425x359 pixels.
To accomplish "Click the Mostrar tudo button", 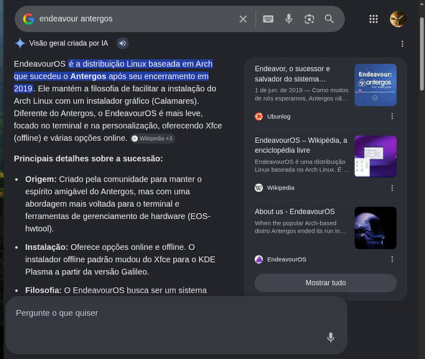I will tap(325, 283).
